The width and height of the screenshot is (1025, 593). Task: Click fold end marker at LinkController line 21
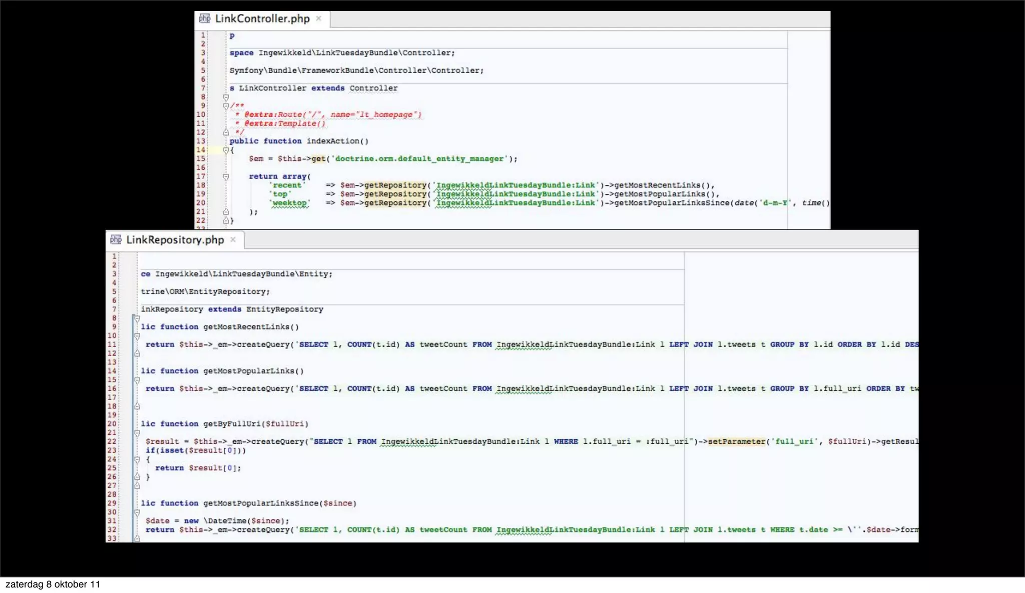pyautogui.click(x=226, y=212)
